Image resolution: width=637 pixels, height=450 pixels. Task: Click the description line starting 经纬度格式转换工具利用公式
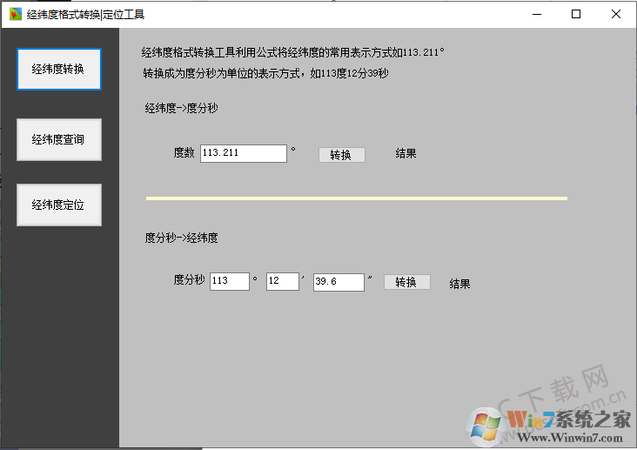[292, 52]
